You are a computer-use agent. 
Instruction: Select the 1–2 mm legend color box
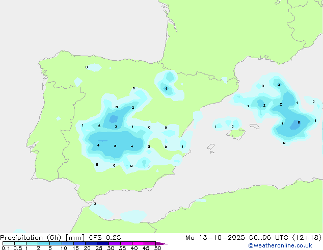[x=32, y=243]
